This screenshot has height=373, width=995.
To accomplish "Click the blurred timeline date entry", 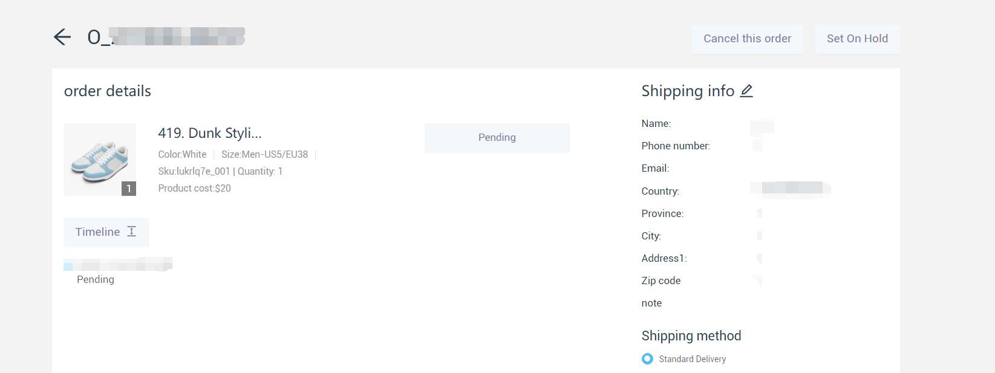I will click(118, 264).
